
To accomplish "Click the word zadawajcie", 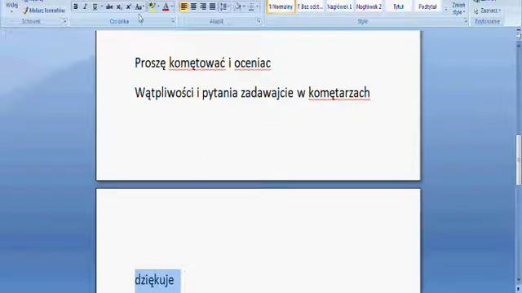I will 267,93.
